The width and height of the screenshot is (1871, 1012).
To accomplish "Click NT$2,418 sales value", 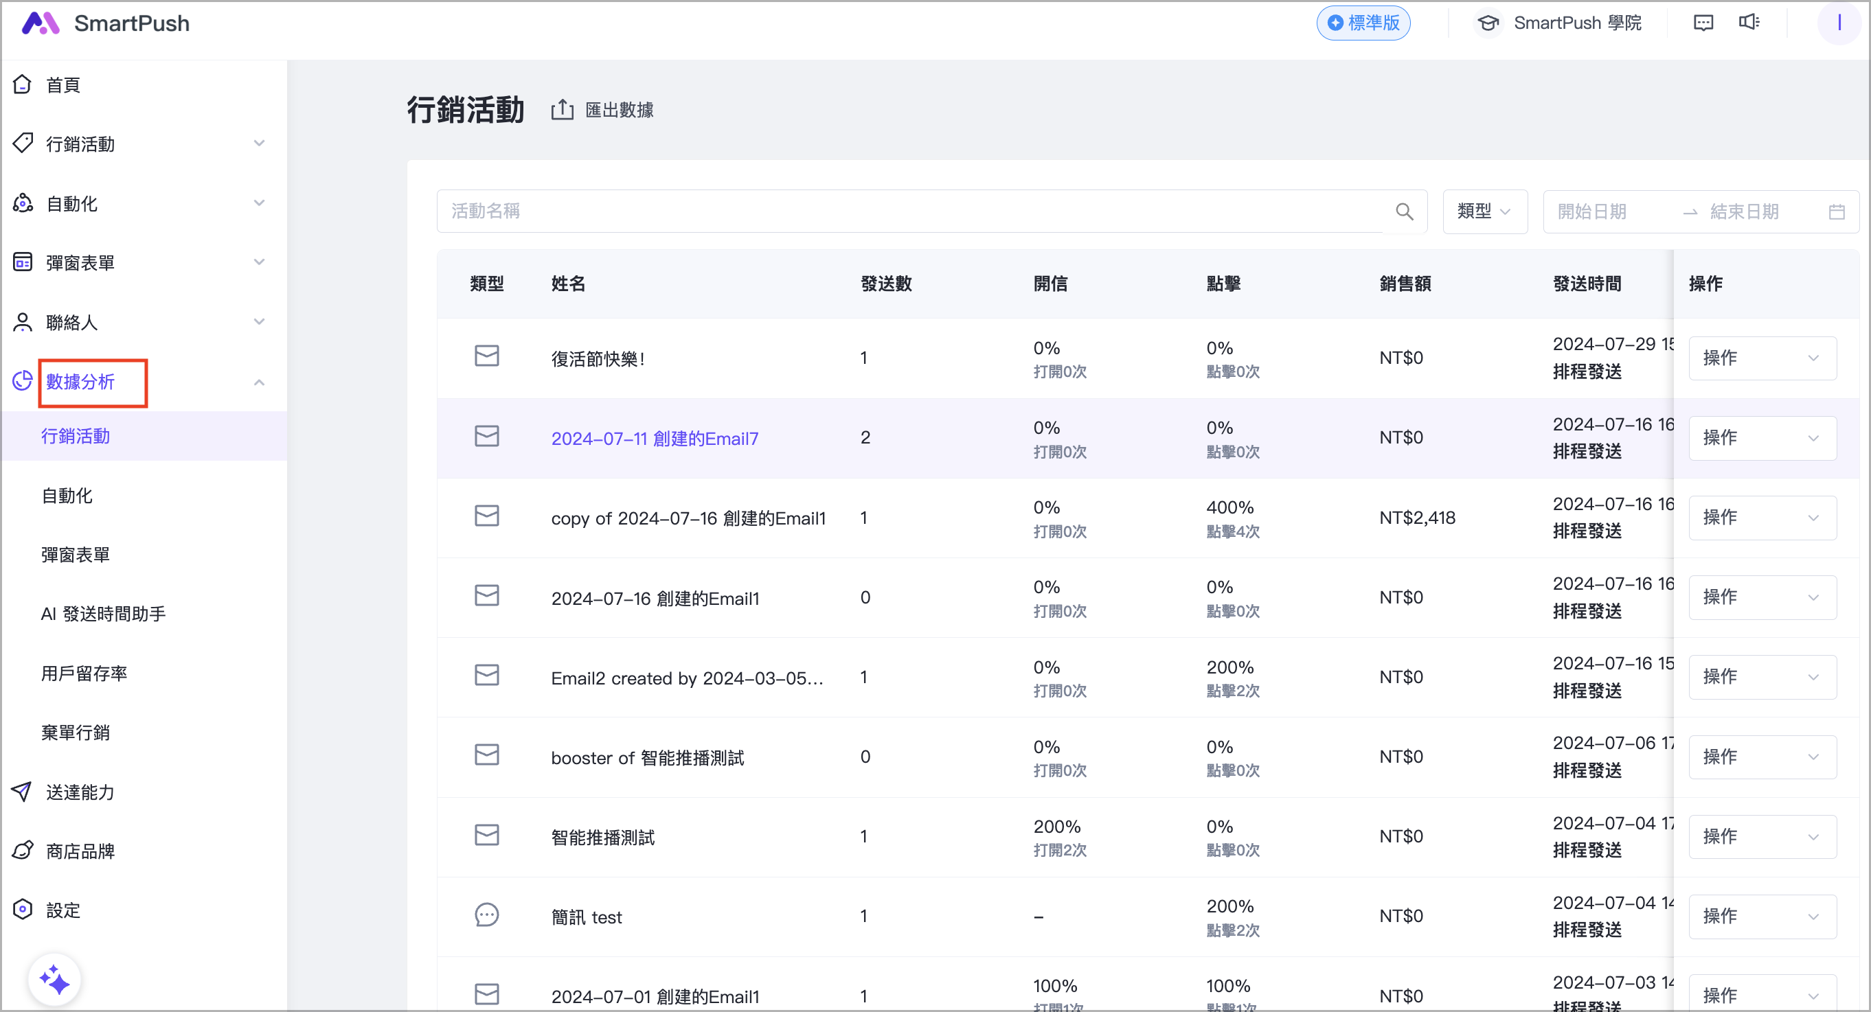I will pos(1417,518).
